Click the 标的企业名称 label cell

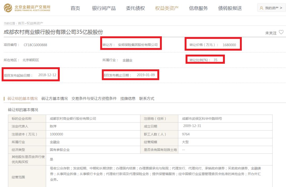(27, 119)
